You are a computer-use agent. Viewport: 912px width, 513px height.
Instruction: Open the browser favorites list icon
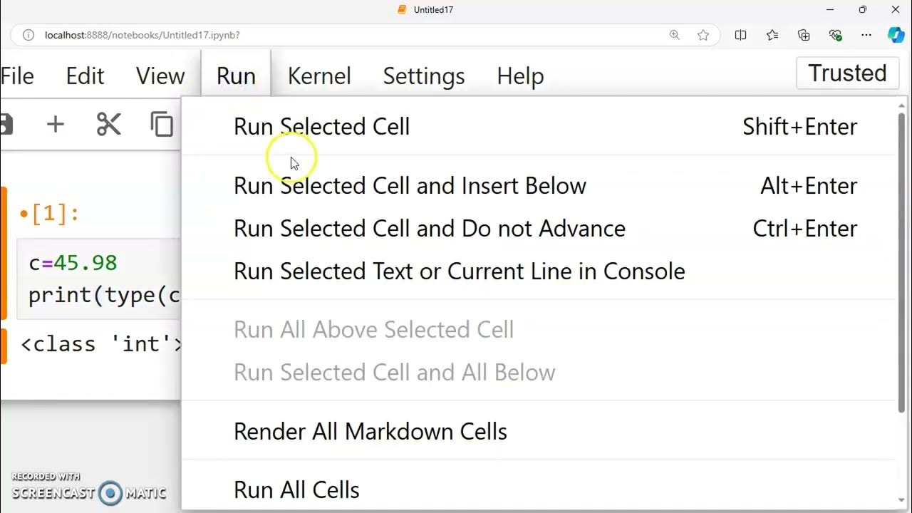[772, 35]
